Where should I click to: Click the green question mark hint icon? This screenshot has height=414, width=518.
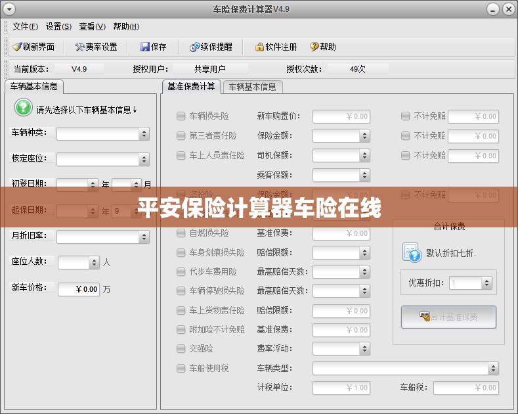click(x=24, y=108)
